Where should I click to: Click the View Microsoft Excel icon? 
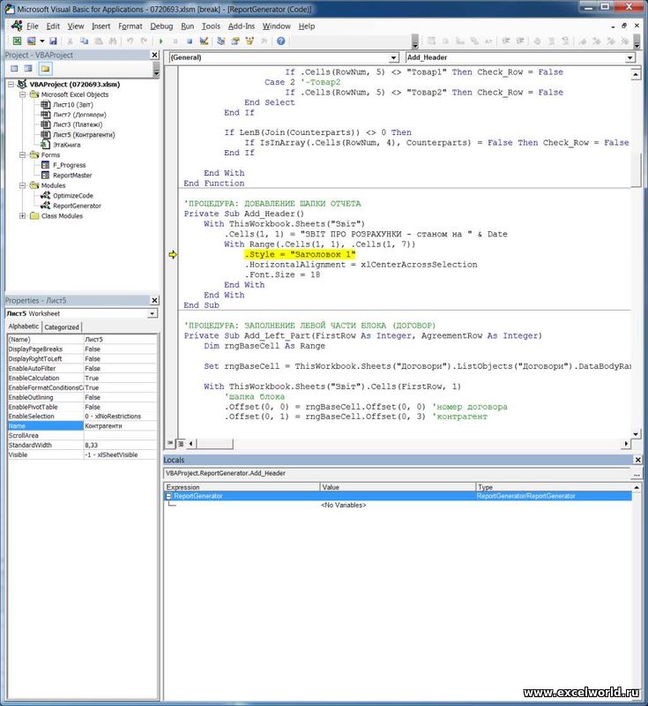click(x=17, y=41)
